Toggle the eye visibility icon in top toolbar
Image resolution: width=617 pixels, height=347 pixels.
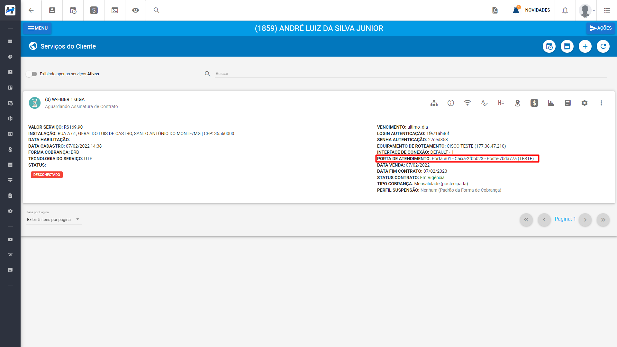point(136,10)
